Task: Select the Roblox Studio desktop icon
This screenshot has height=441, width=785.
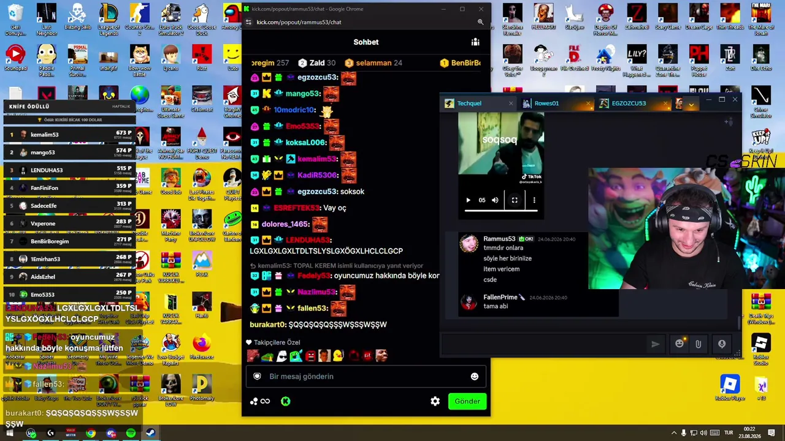Action: (x=760, y=349)
